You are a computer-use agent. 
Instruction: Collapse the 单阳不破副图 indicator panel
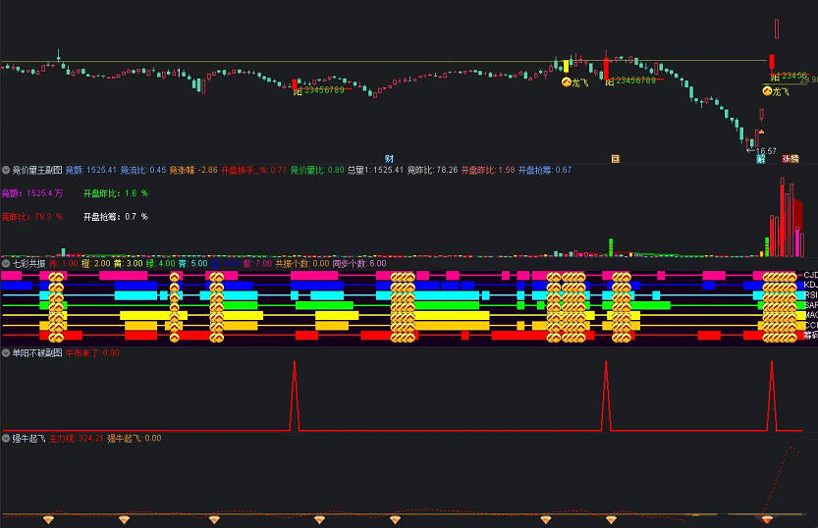click(x=6, y=351)
